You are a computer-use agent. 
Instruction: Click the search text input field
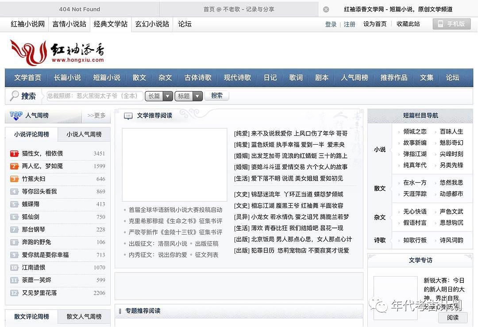tap(95, 96)
